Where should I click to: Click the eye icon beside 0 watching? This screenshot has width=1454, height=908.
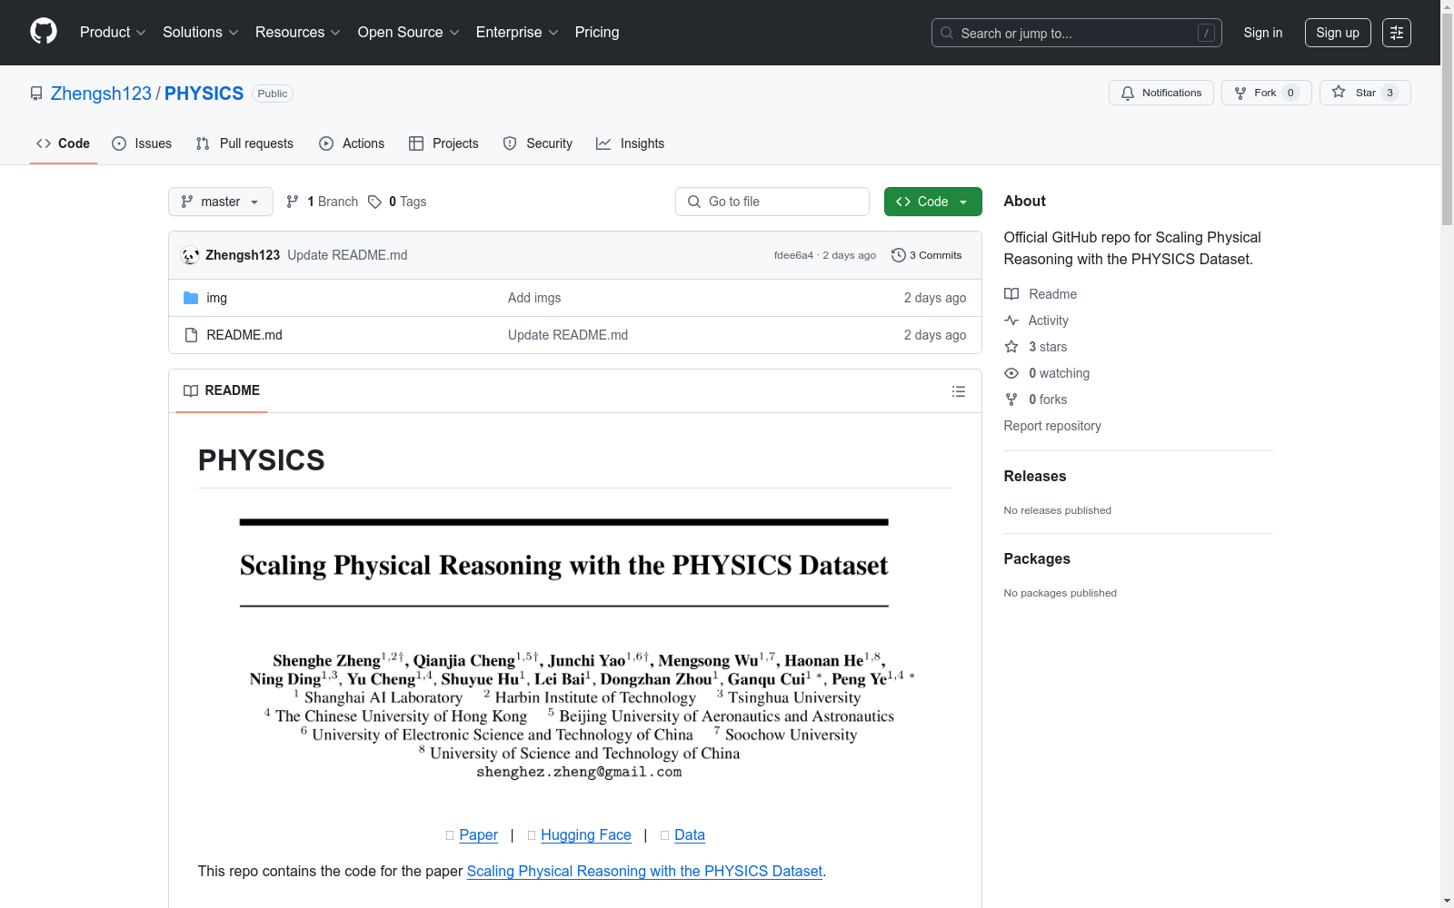pyautogui.click(x=1011, y=373)
